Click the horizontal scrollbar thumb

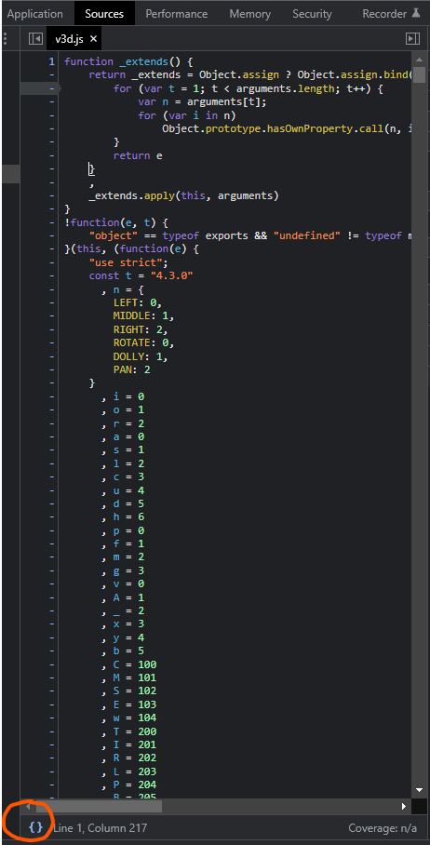98,806
